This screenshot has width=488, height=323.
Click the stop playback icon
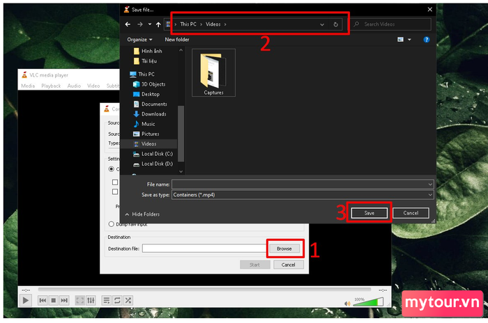coord(53,300)
